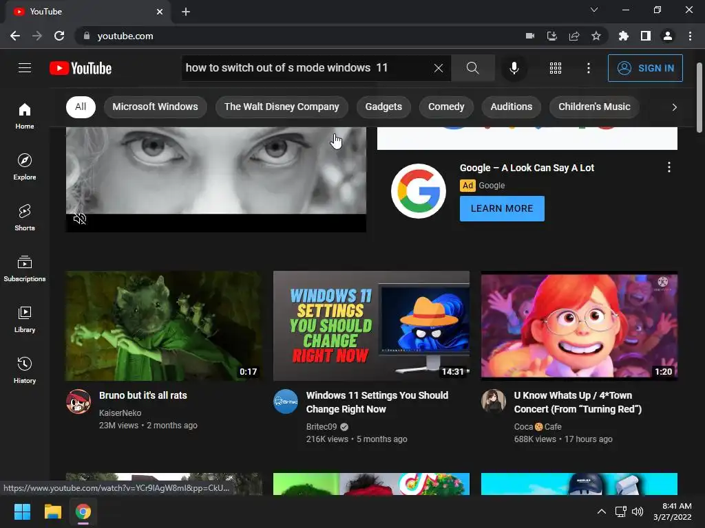The width and height of the screenshot is (705, 528).
Task: Open KaiserNeko channel avatar
Action: pos(78,401)
